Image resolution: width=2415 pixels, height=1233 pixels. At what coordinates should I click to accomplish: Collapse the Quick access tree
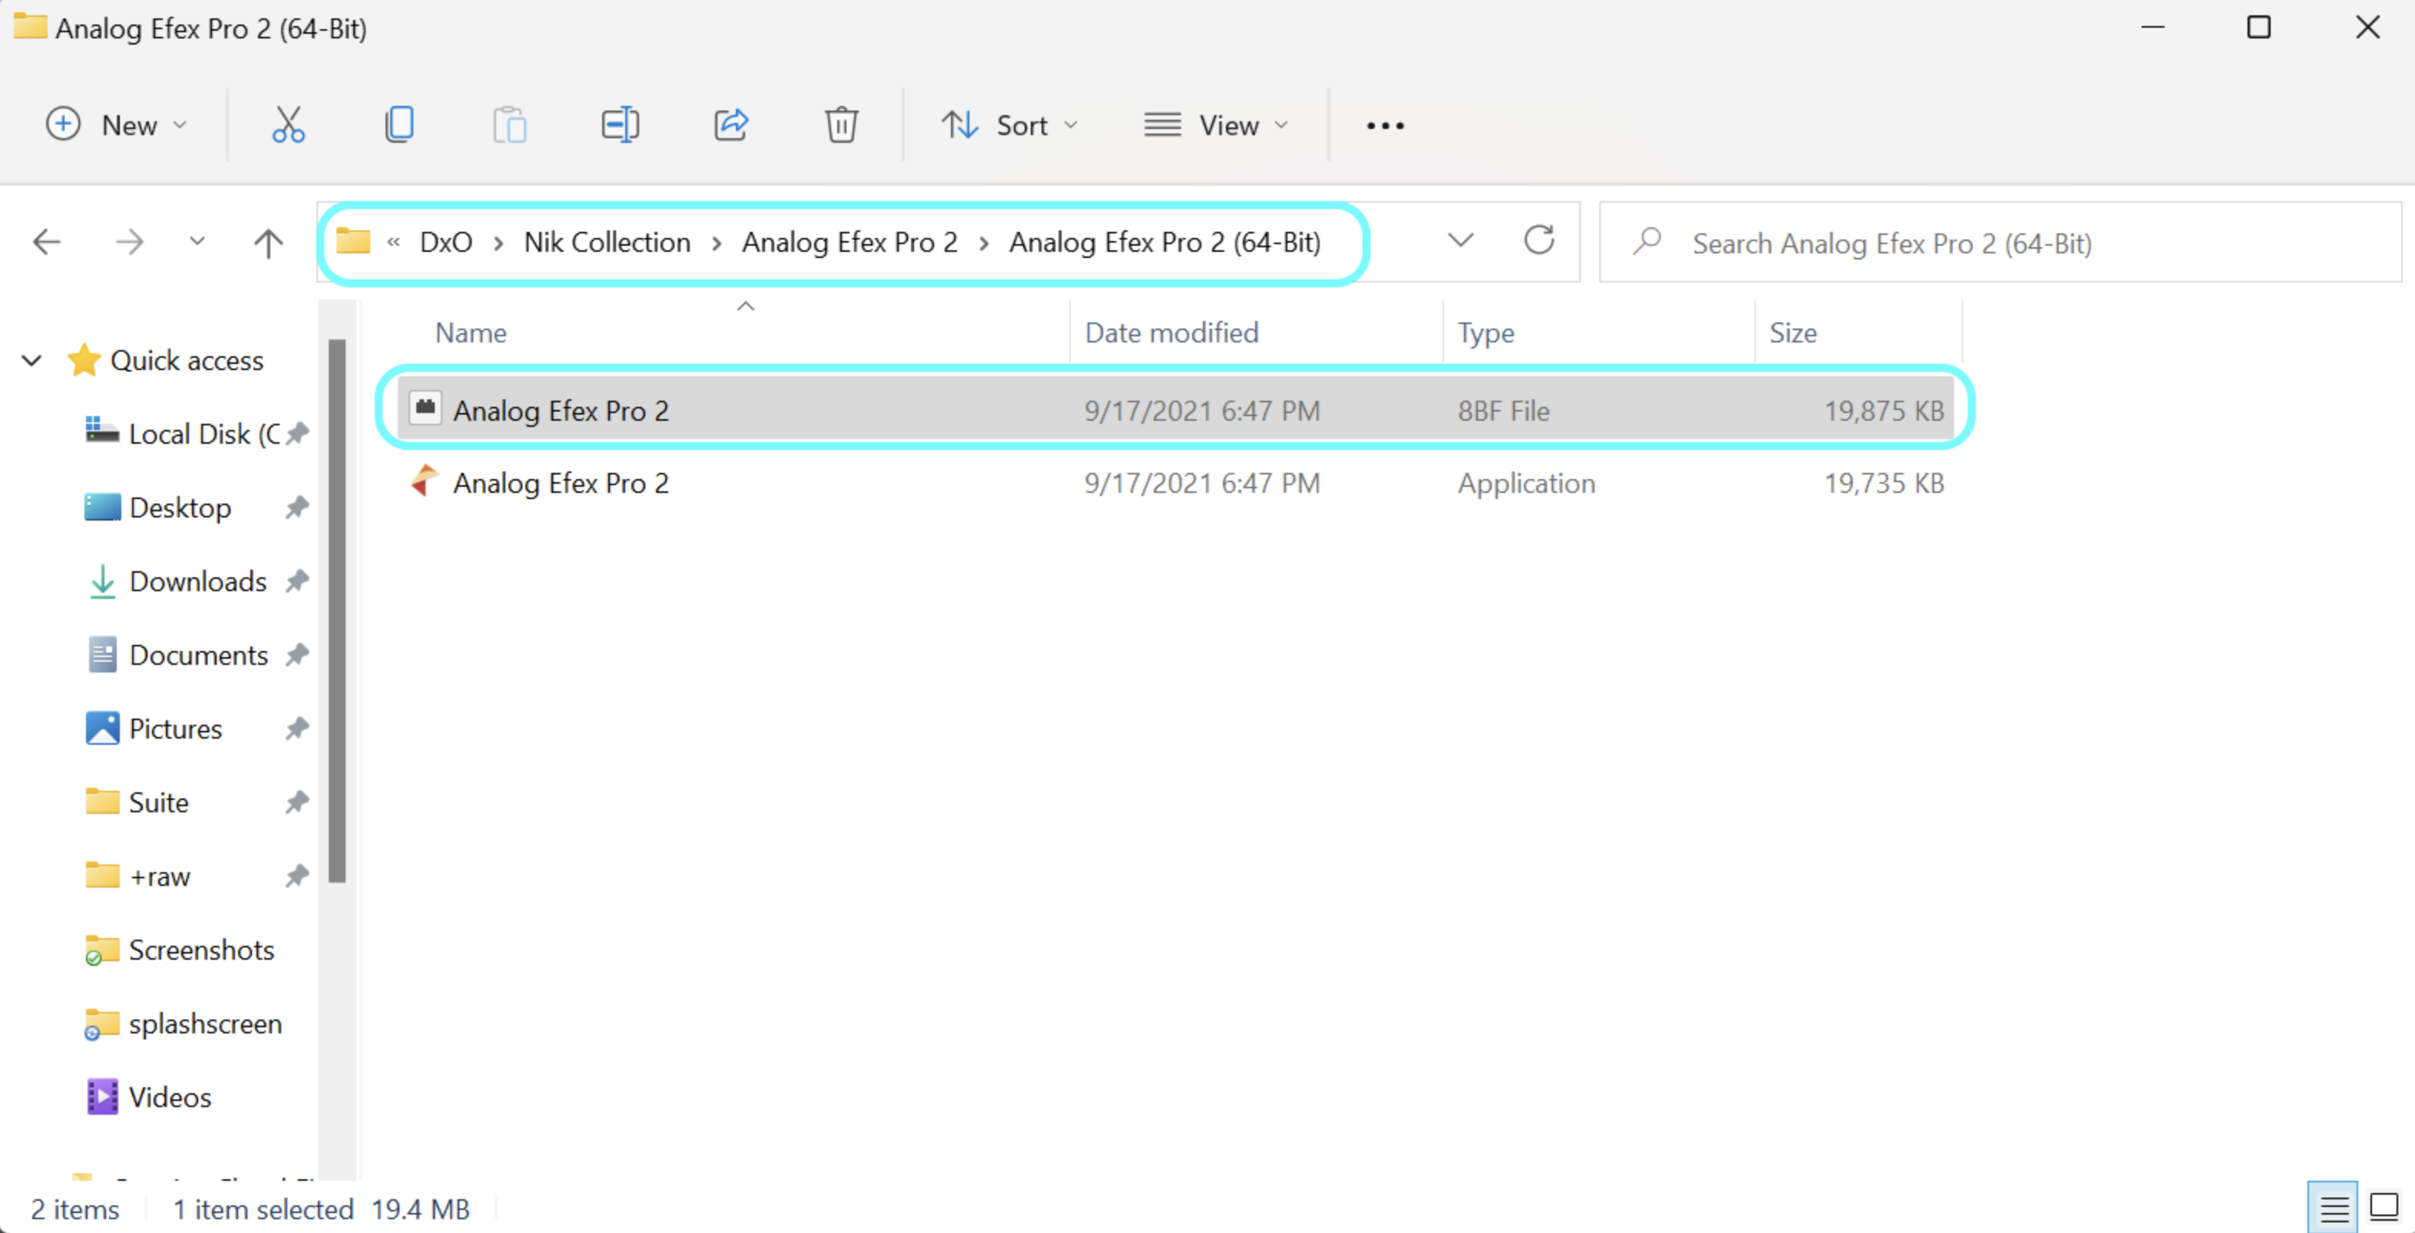[x=31, y=361]
